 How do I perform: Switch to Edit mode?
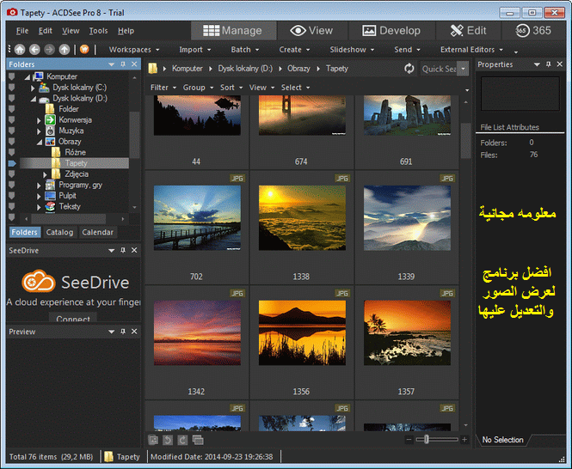point(469,31)
